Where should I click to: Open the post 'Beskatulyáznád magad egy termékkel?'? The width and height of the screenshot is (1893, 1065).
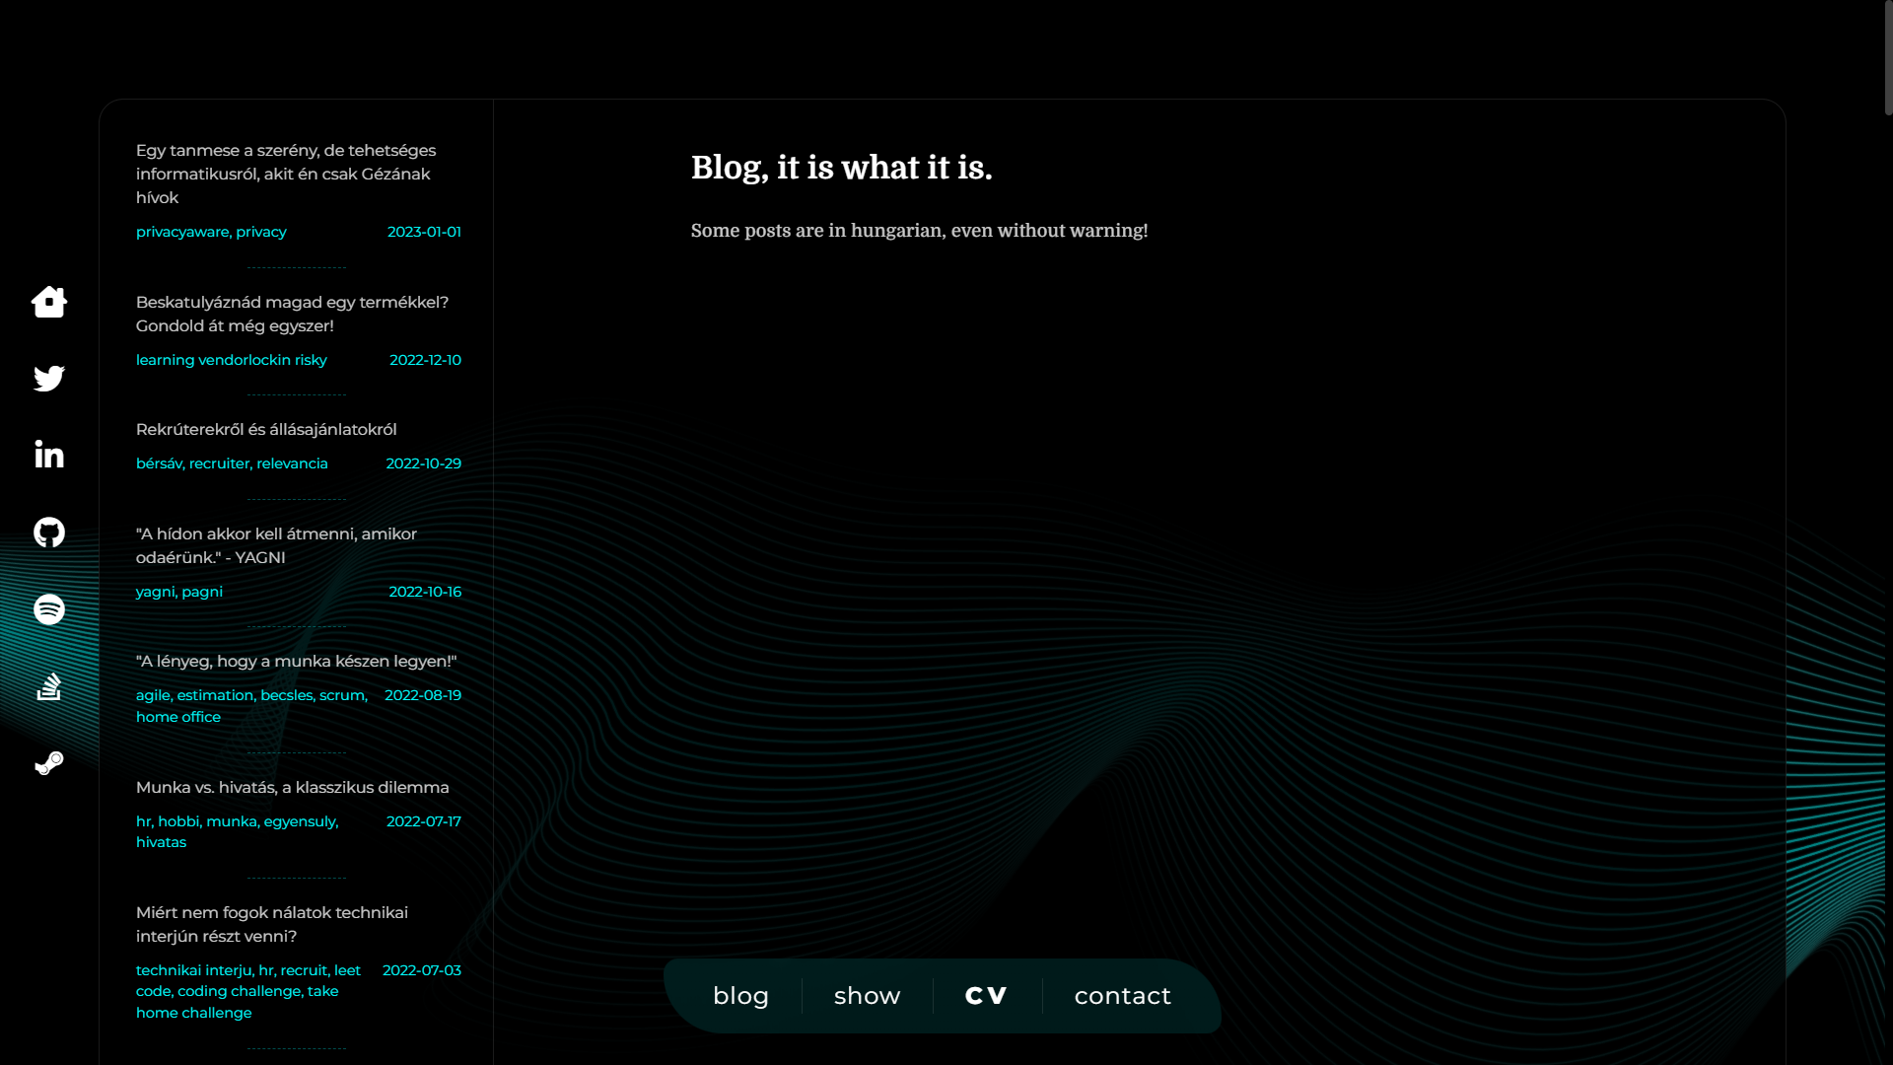[x=292, y=314]
